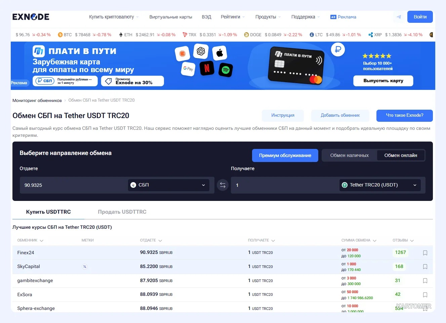This screenshot has height=323, width=446.
Task: Sort by СУММА ОБМЕНА column
Action: tap(359, 240)
